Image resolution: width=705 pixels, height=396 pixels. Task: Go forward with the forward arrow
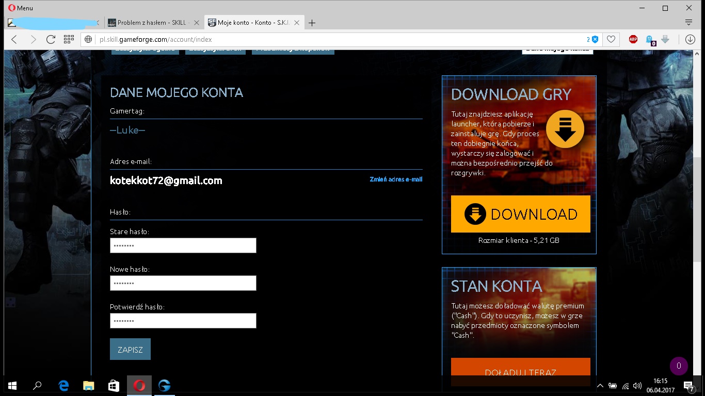coord(33,39)
